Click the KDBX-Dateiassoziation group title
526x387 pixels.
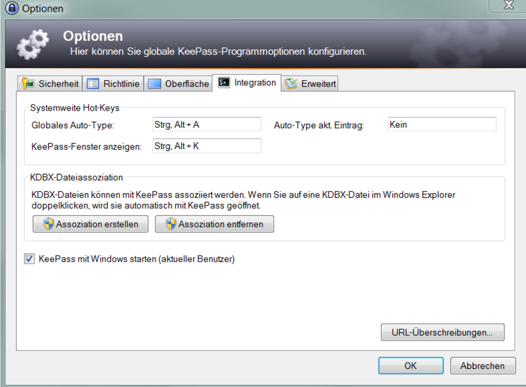point(76,178)
